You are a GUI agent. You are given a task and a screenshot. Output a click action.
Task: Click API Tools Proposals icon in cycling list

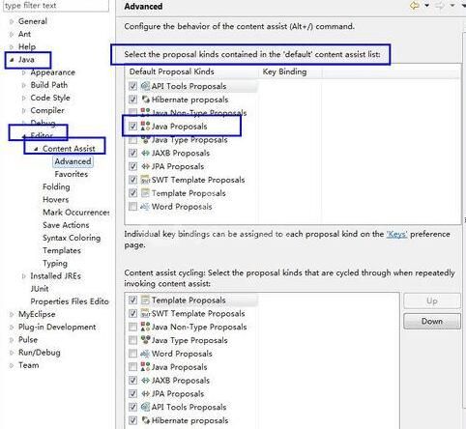pyautogui.click(x=145, y=407)
